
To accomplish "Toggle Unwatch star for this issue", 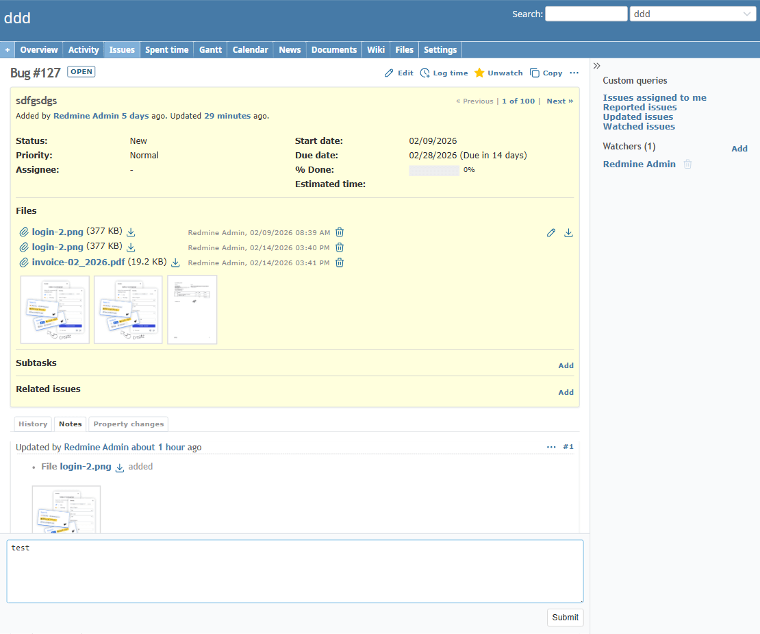I will click(479, 73).
